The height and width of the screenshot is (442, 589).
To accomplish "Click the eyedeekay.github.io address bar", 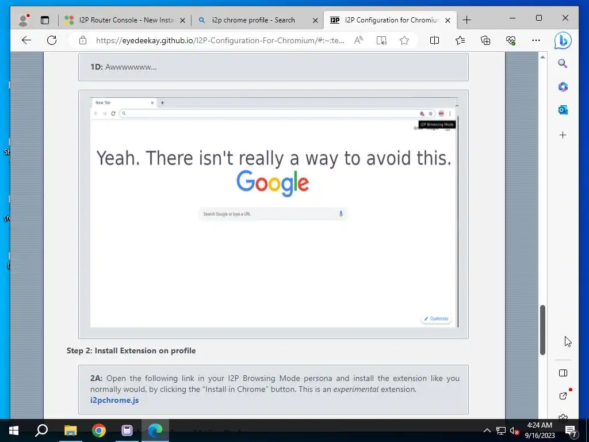I will tap(220, 40).
